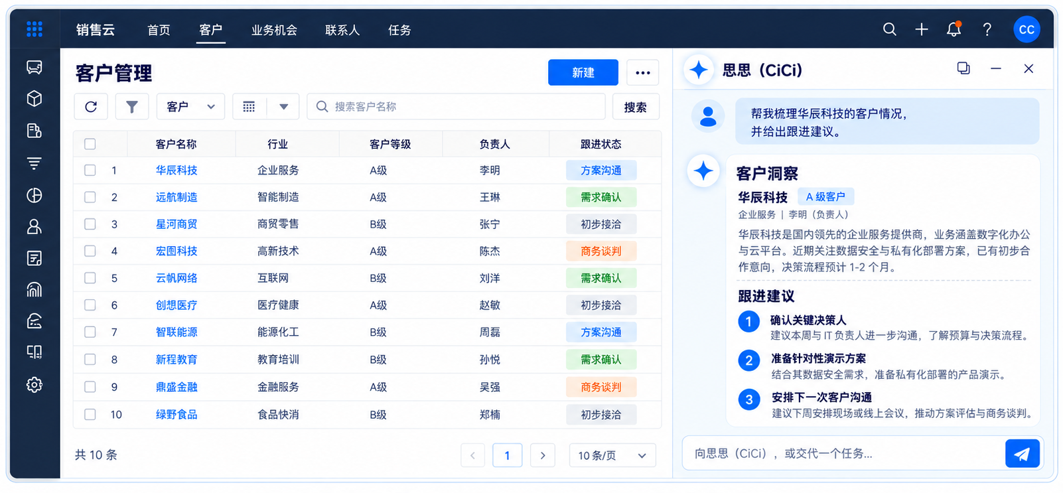Click the 搜索客户名称 search field
This screenshot has height=493, width=1063.
coord(456,107)
